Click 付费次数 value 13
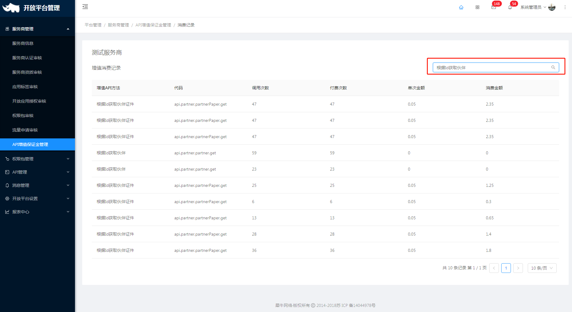 coord(332,218)
